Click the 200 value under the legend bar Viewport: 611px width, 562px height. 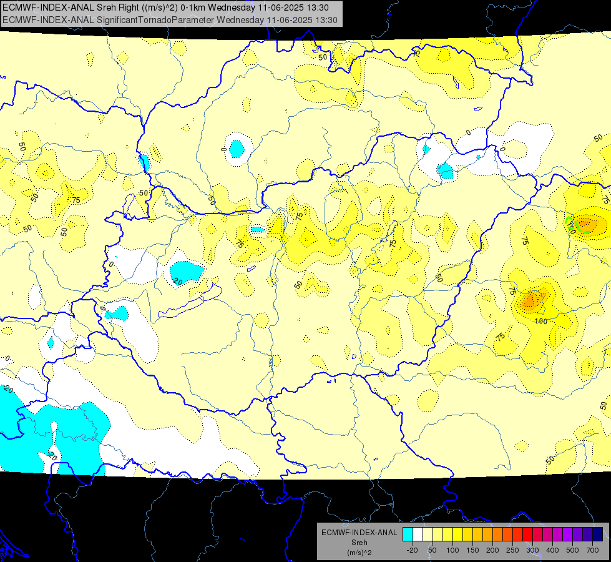[x=492, y=550]
